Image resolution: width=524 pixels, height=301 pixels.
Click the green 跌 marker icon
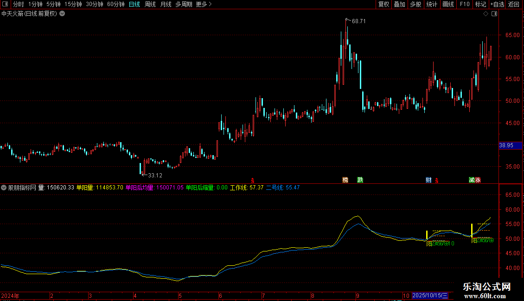[x=360, y=180]
